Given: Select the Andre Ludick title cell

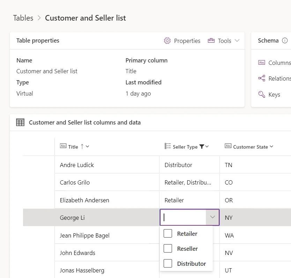Looking at the screenshot, I should [x=77, y=165].
